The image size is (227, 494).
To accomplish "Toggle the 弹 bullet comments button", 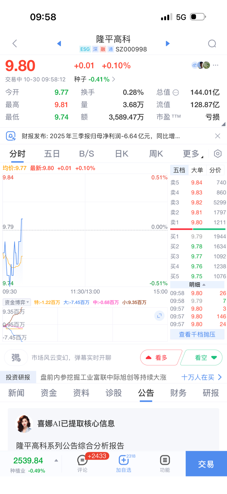I will (16, 358).
